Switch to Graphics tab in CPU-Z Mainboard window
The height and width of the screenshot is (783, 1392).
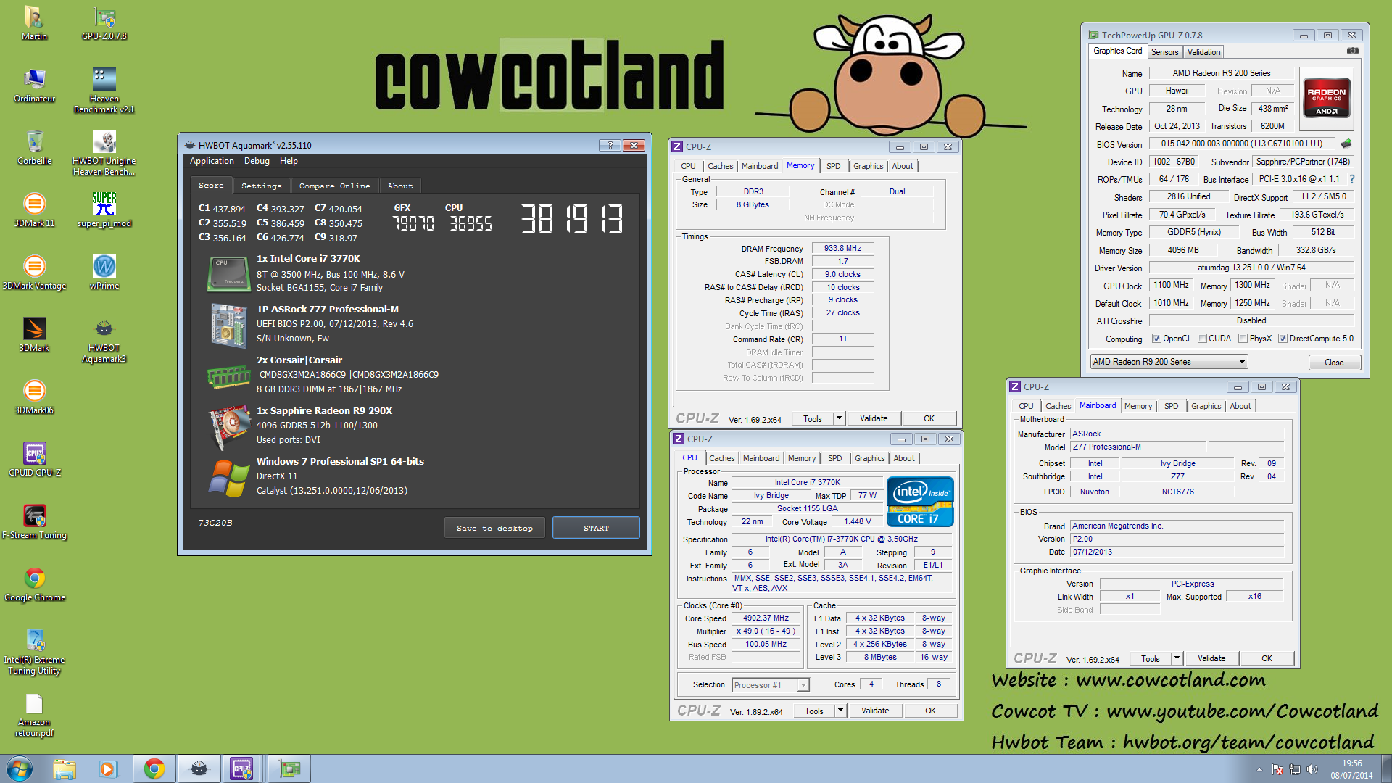point(1206,406)
